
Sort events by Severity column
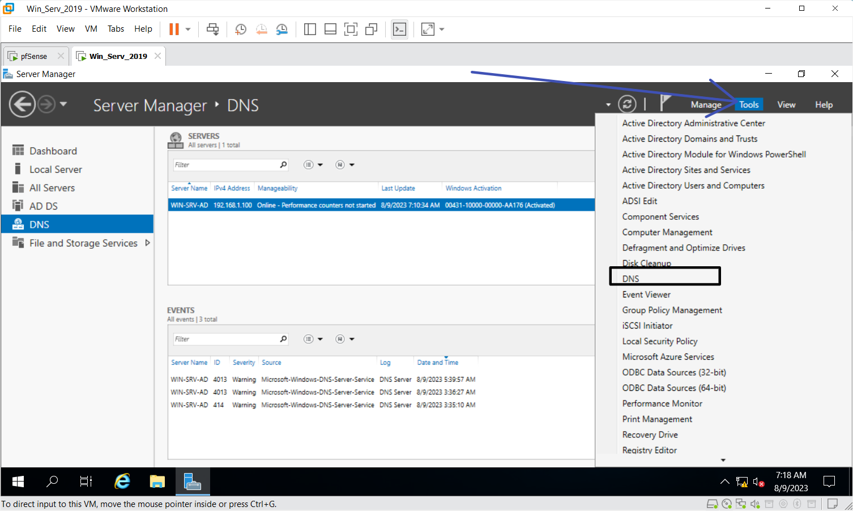[244, 363]
